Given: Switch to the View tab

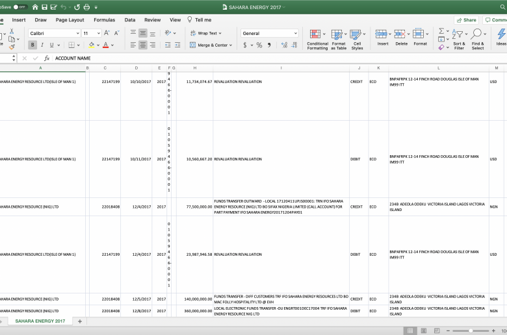Looking at the screenshot, I should (175, 19).
